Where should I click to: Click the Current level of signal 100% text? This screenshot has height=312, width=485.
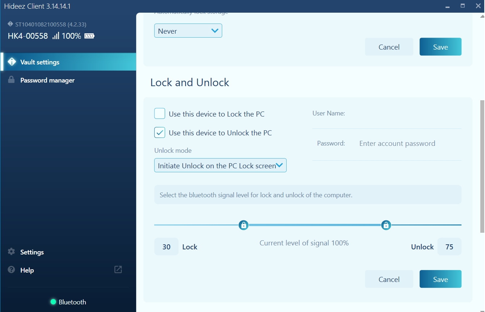pyautogui.click(x=304, y=243)
